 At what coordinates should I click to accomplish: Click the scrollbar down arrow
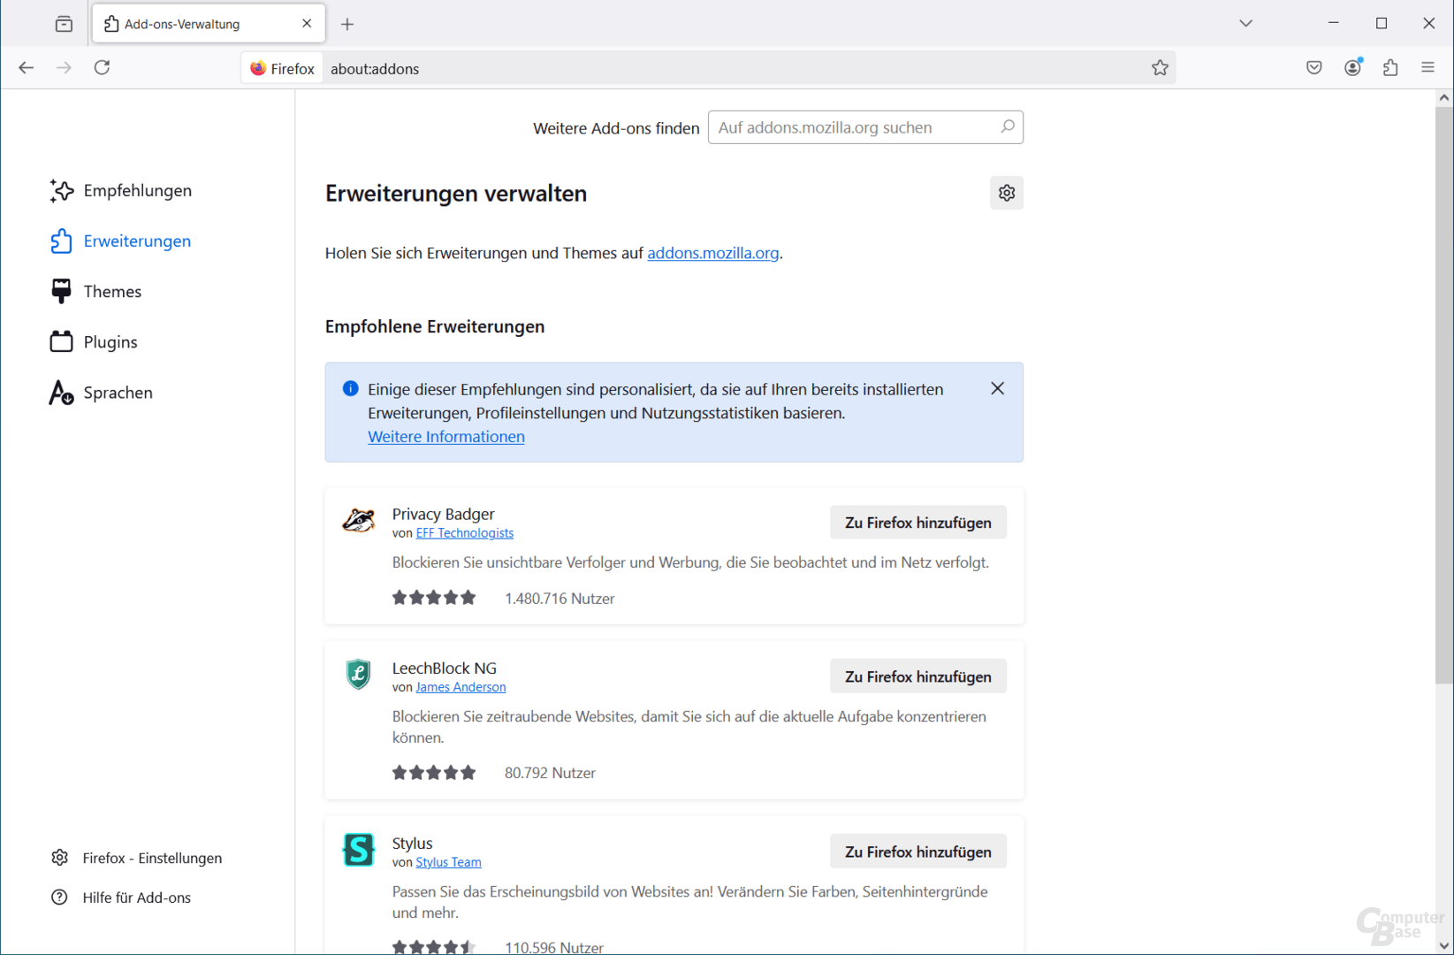coord(1444,945)
